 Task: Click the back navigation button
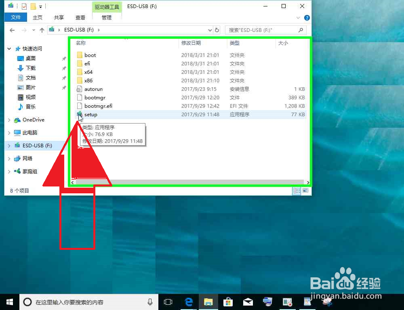click(x=12, y=30)
